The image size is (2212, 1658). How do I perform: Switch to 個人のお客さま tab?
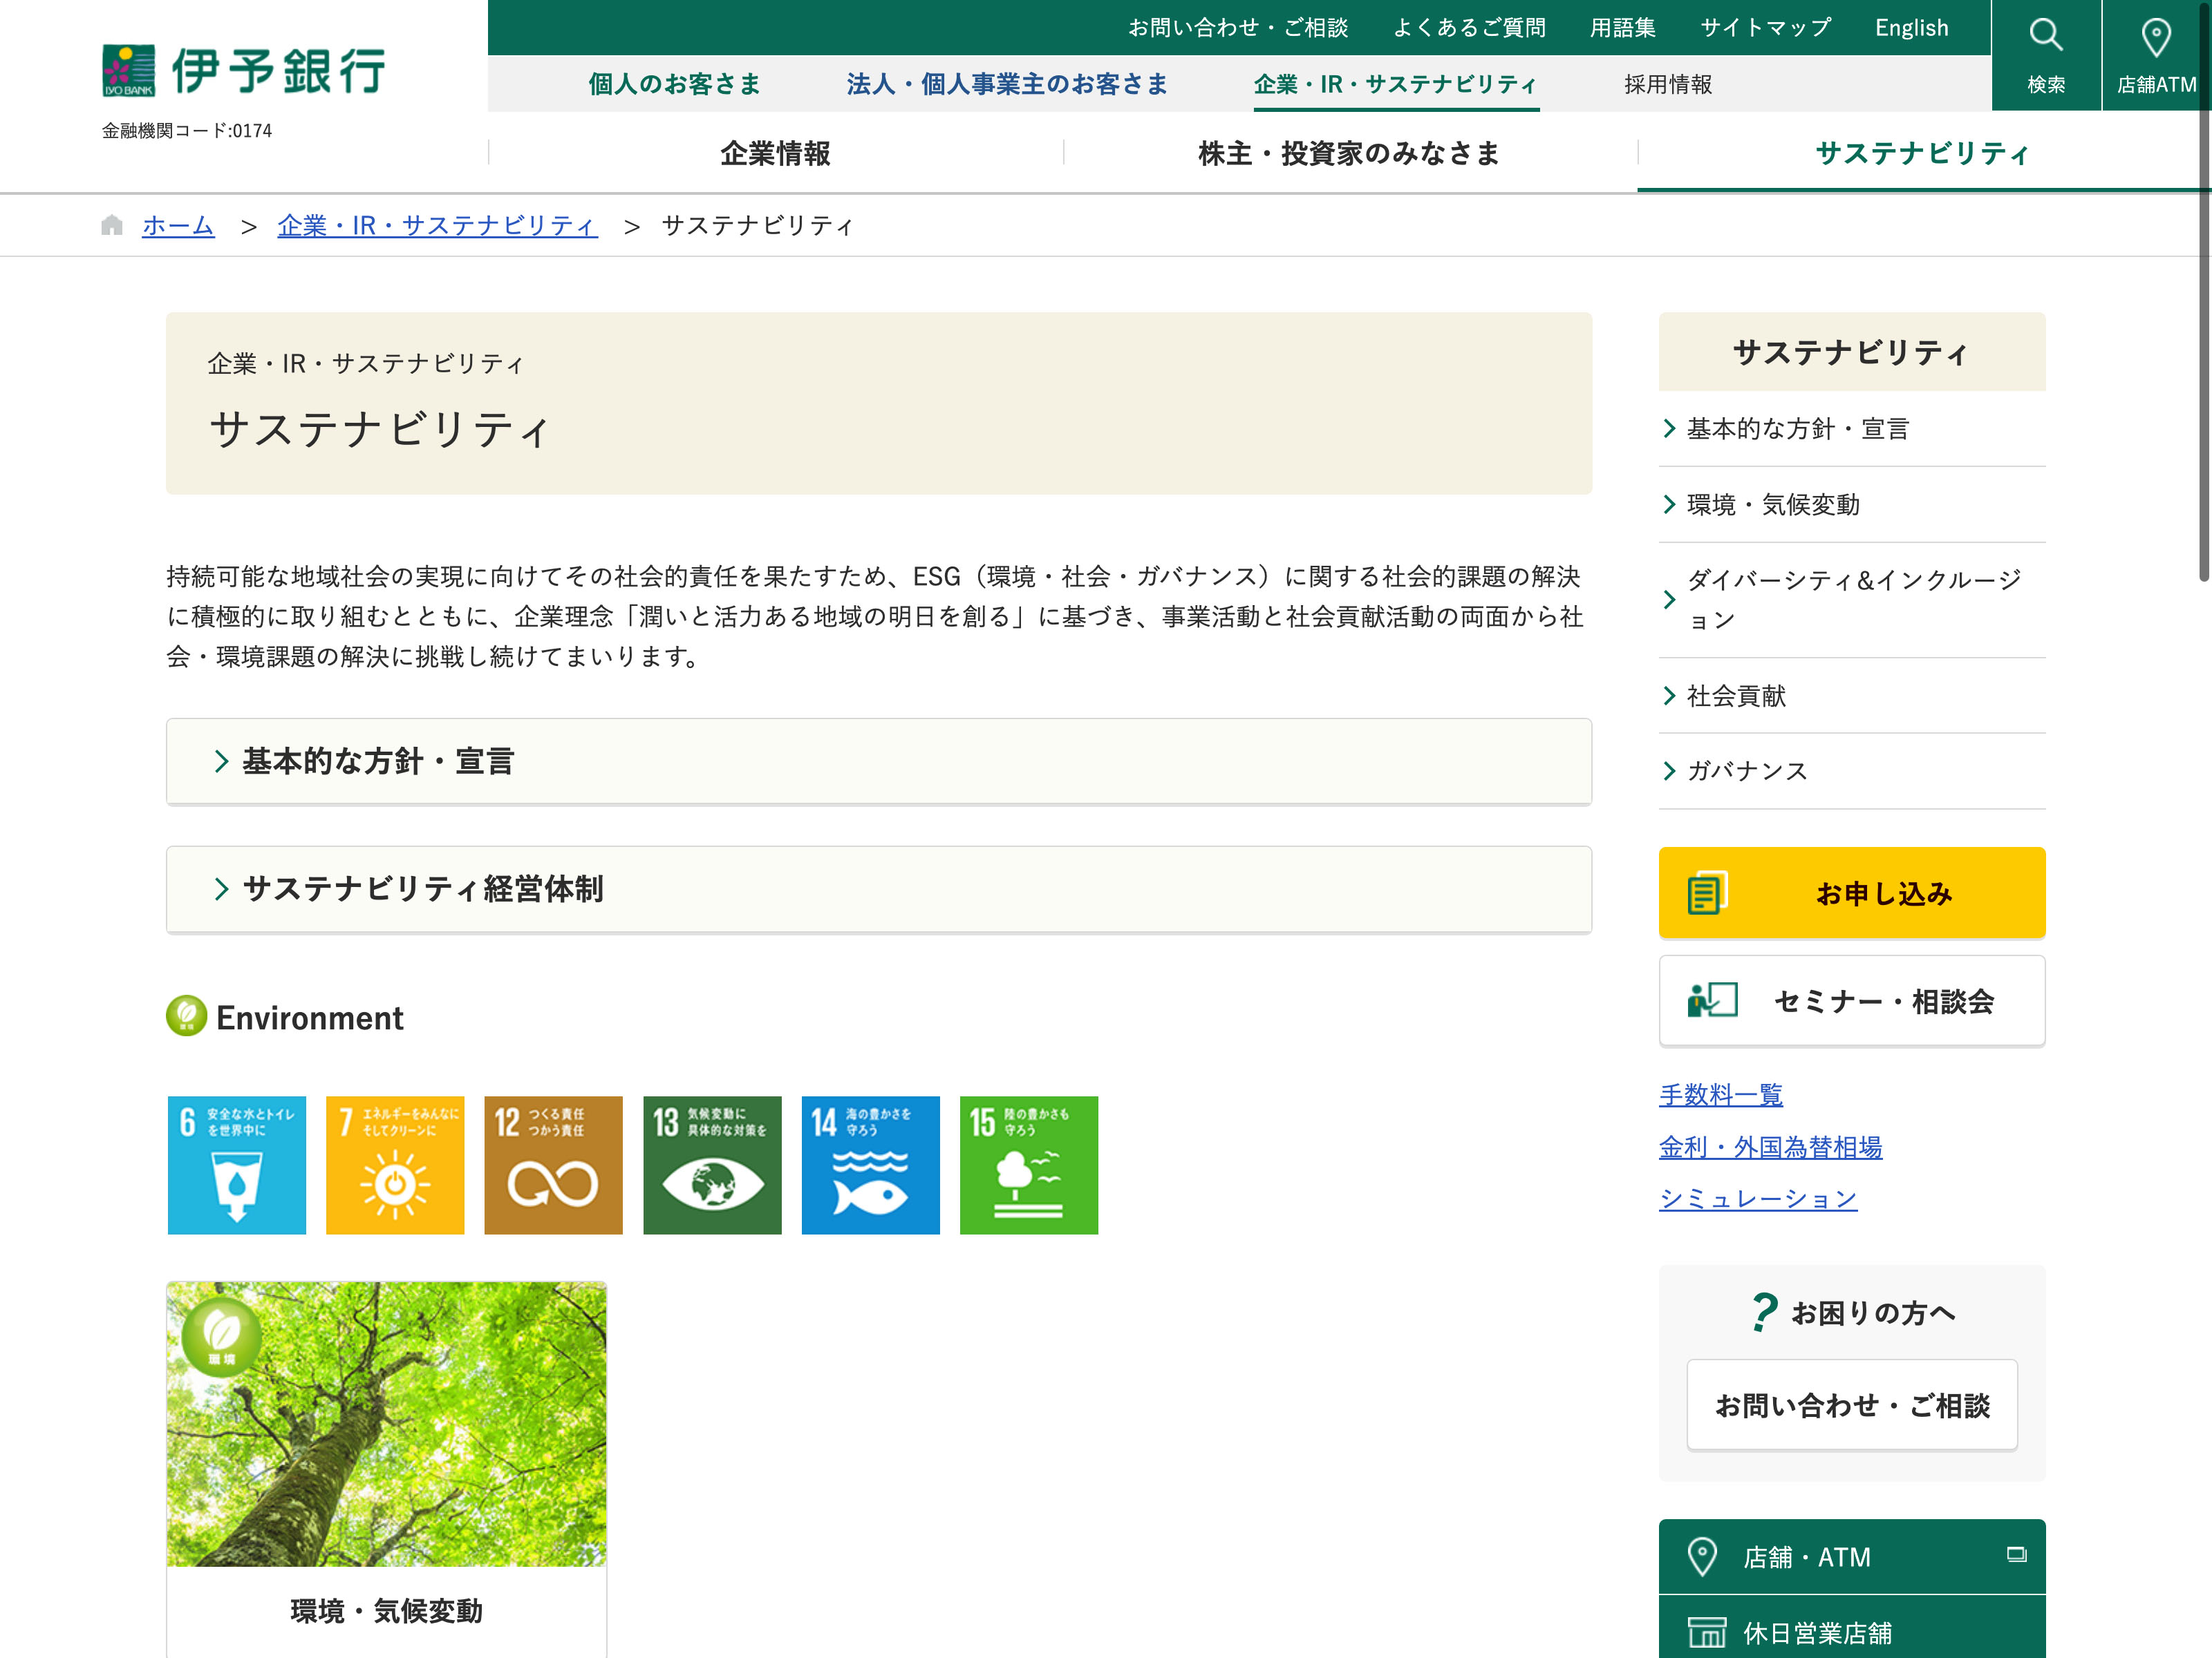pos(674,84)
